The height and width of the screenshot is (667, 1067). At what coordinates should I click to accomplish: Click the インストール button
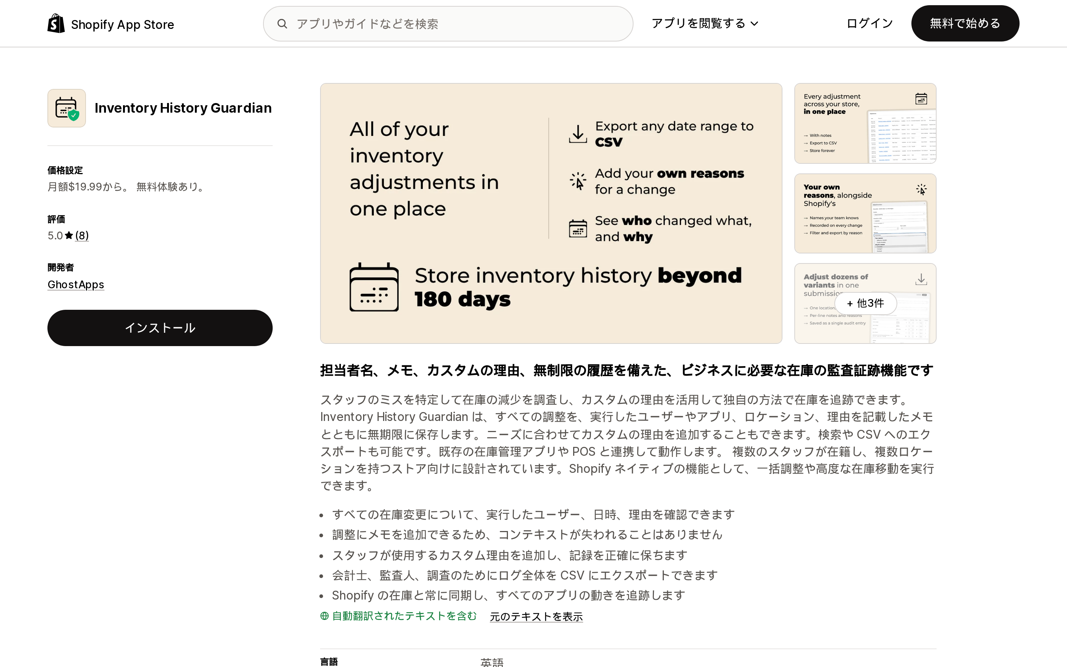pyautogui.click(x=160, y=328)
